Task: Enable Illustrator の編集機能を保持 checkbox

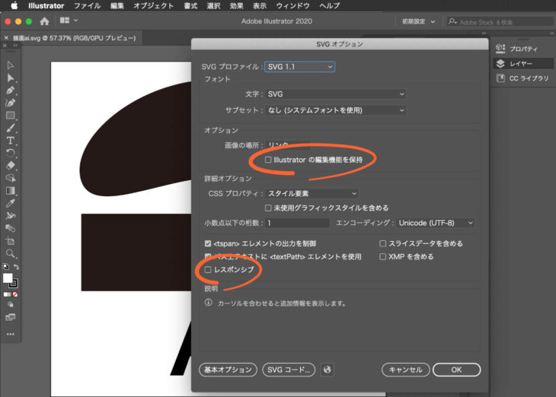Action: (268, 160)
